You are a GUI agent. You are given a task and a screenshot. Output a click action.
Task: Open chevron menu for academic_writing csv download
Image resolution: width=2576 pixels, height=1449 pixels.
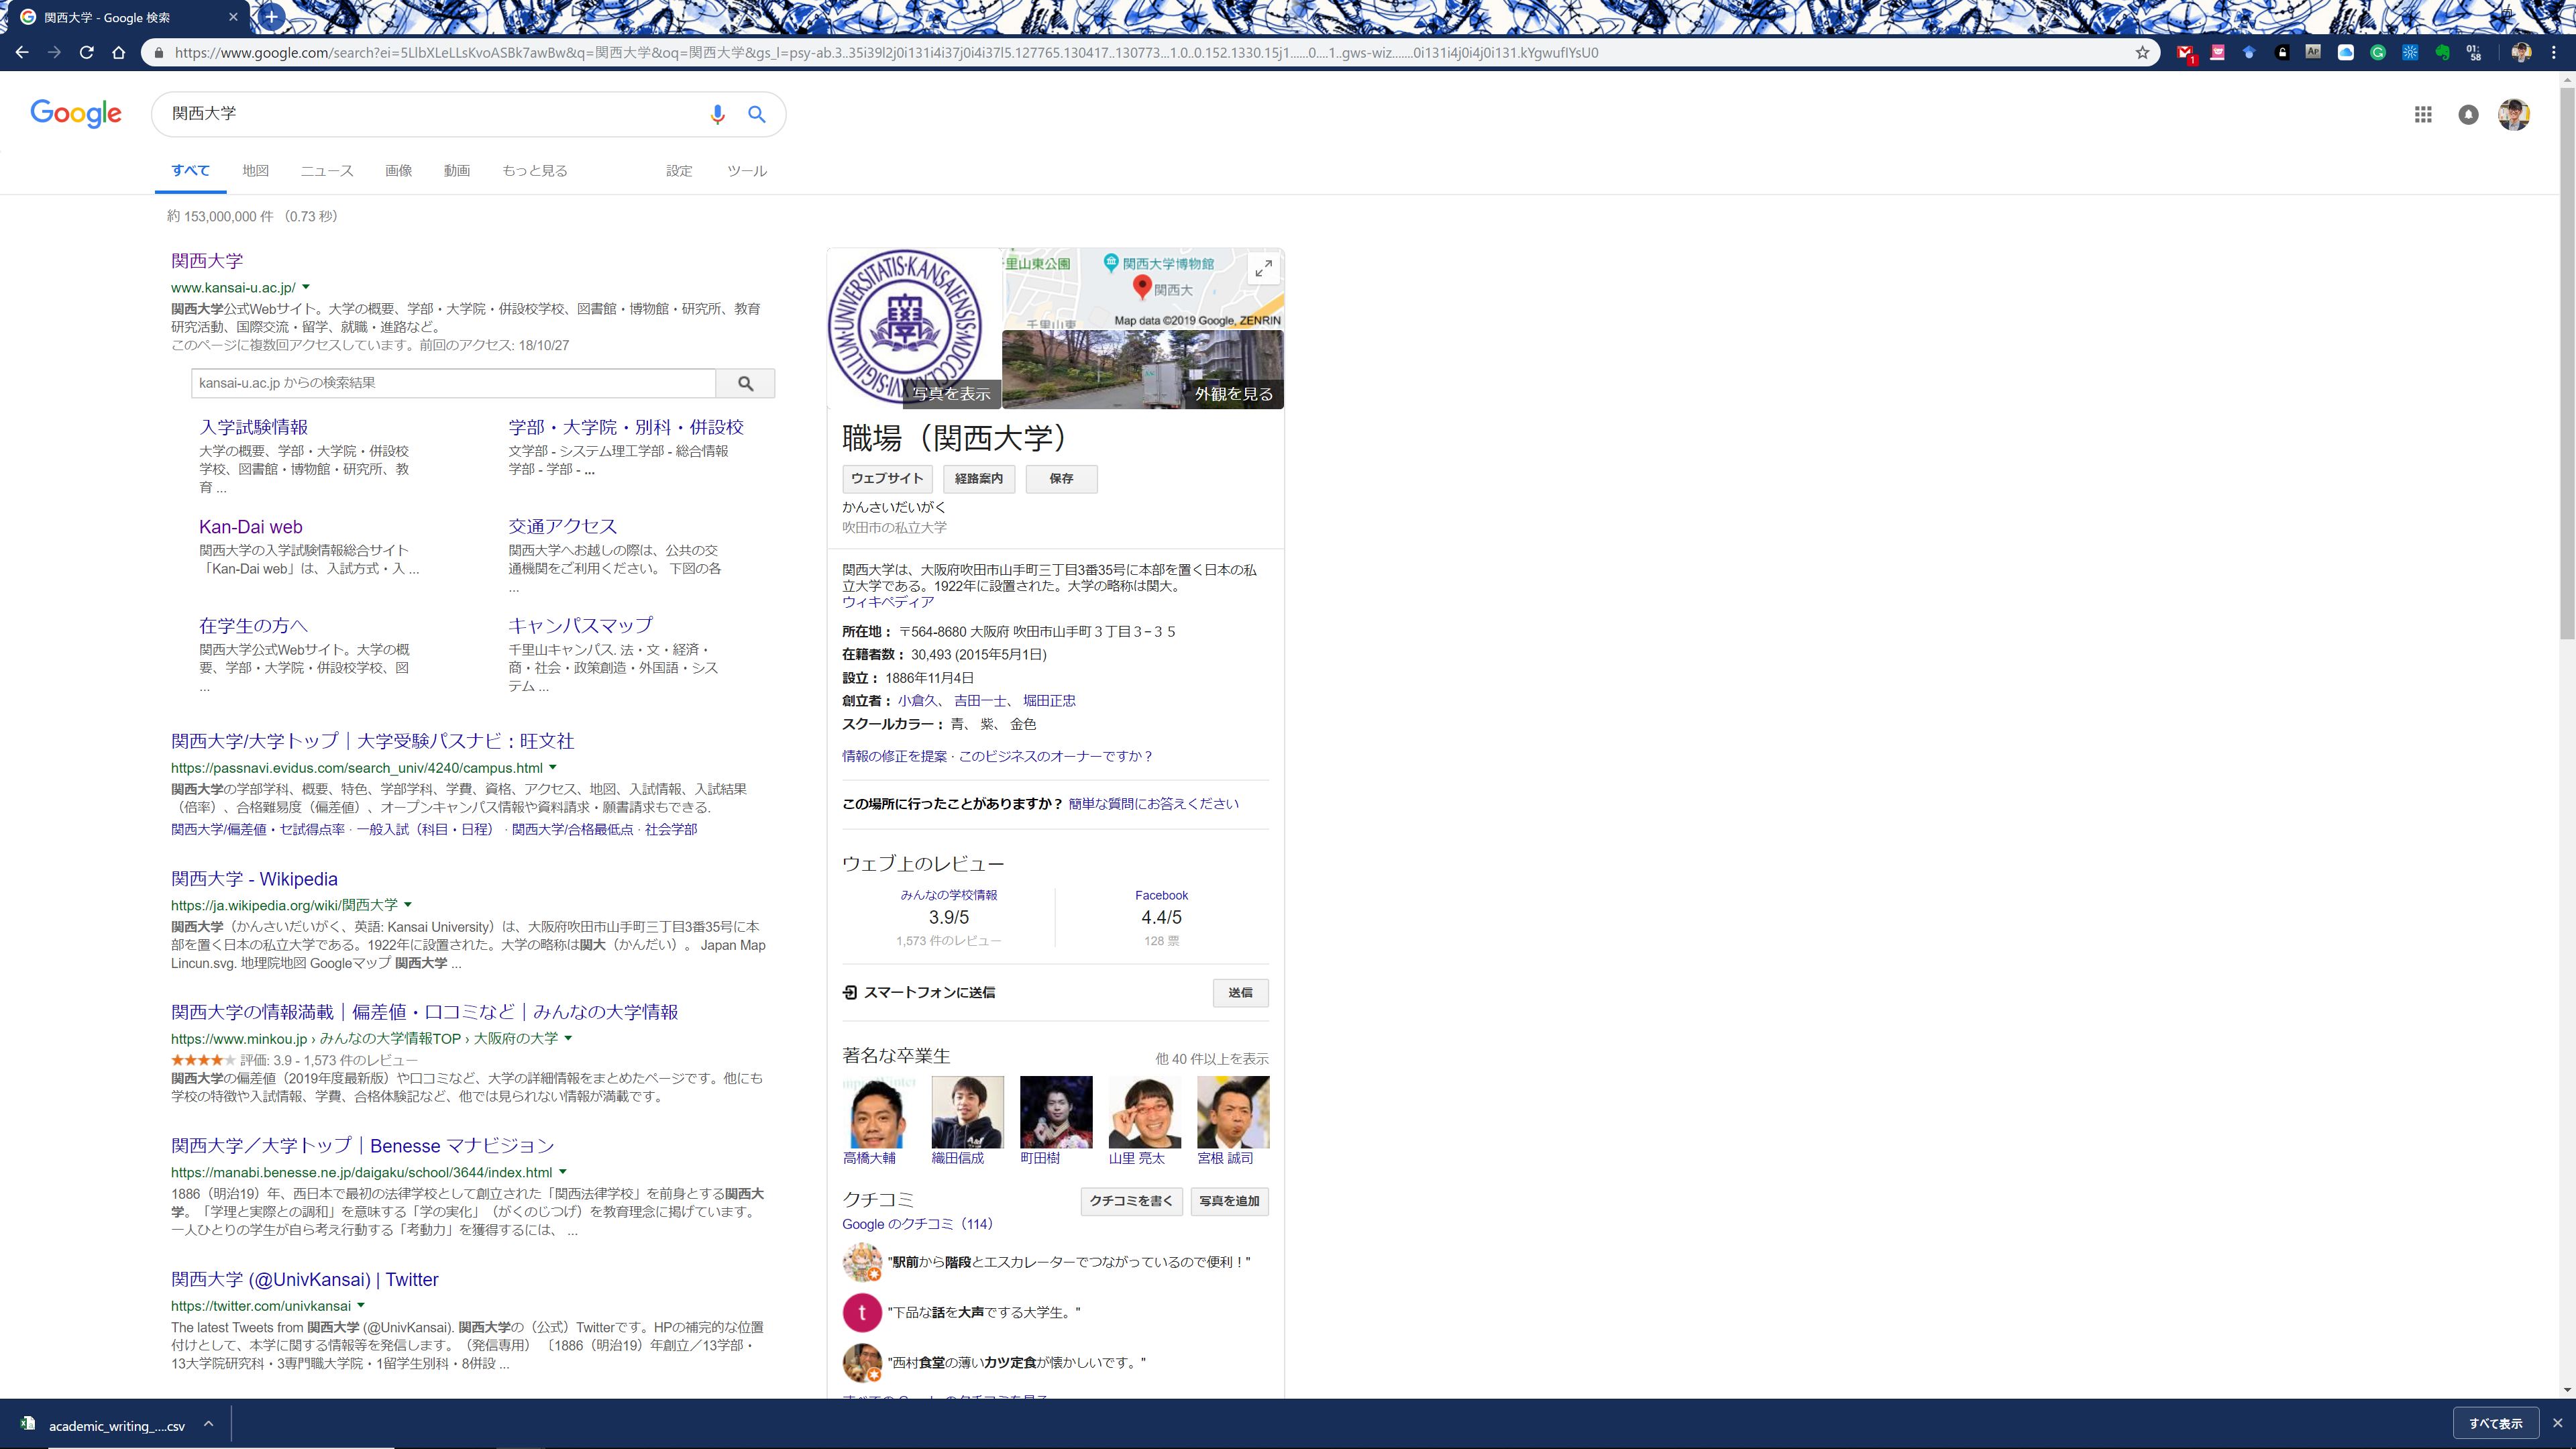pyautogui.click(x=208, y=1424)
